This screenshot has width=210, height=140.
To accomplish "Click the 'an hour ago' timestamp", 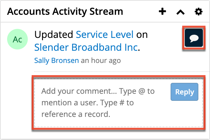I will pos(101,60).
